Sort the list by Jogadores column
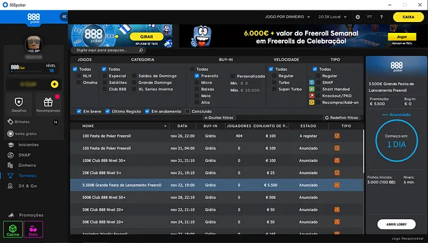Screen dimensions: 428x243 click(x=239, y=126)
